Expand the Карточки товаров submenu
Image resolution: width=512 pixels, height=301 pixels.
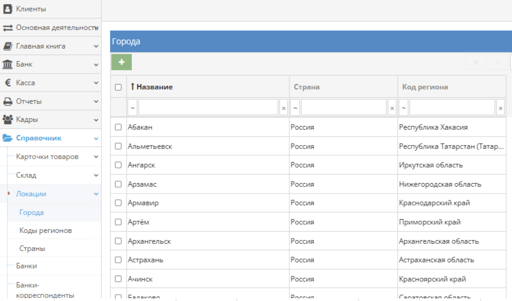[x=96, y=157]
